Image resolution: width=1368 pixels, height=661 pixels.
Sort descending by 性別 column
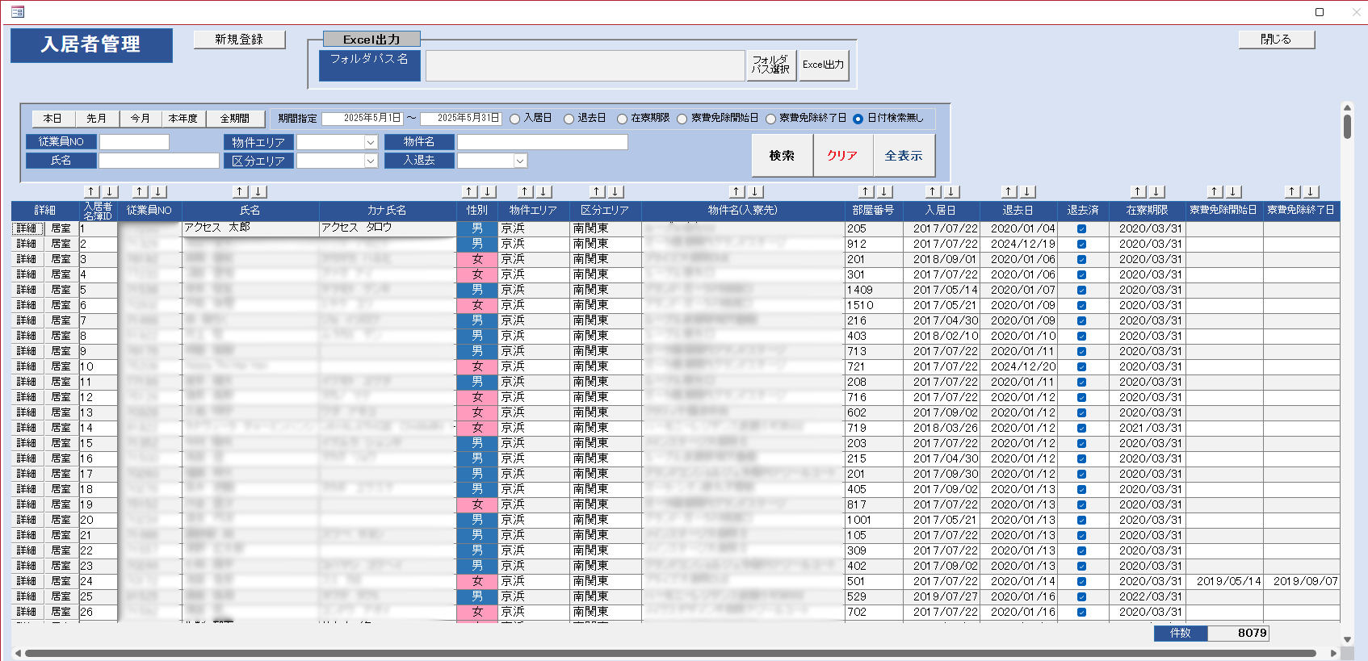coord(489,191)
